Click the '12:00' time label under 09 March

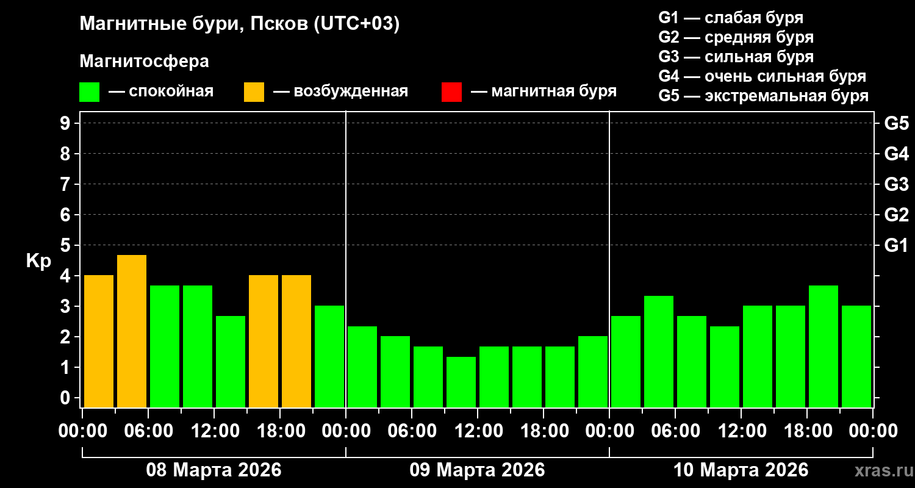[478, 431]
